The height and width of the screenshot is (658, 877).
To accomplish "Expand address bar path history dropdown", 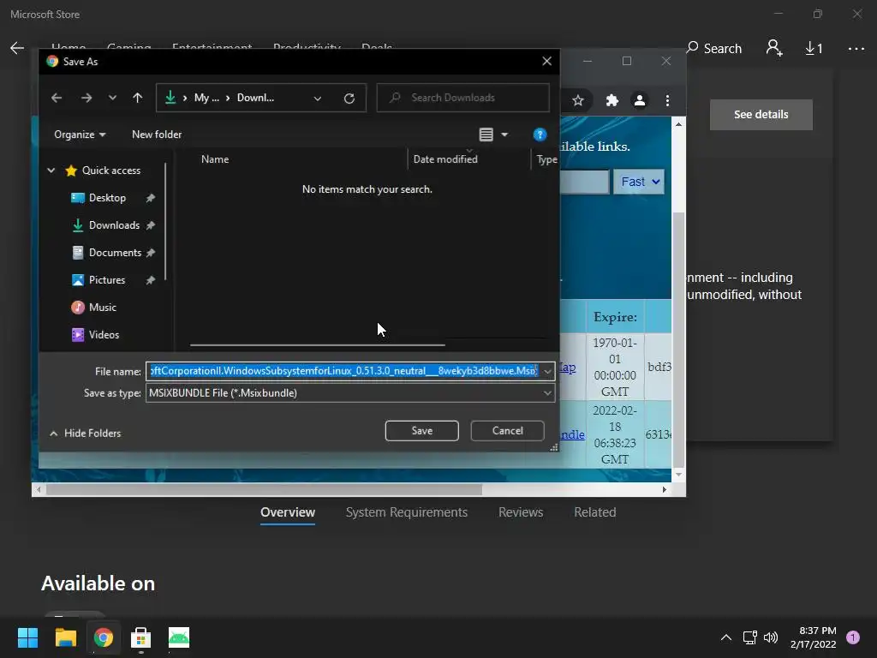I will point(317,99).
